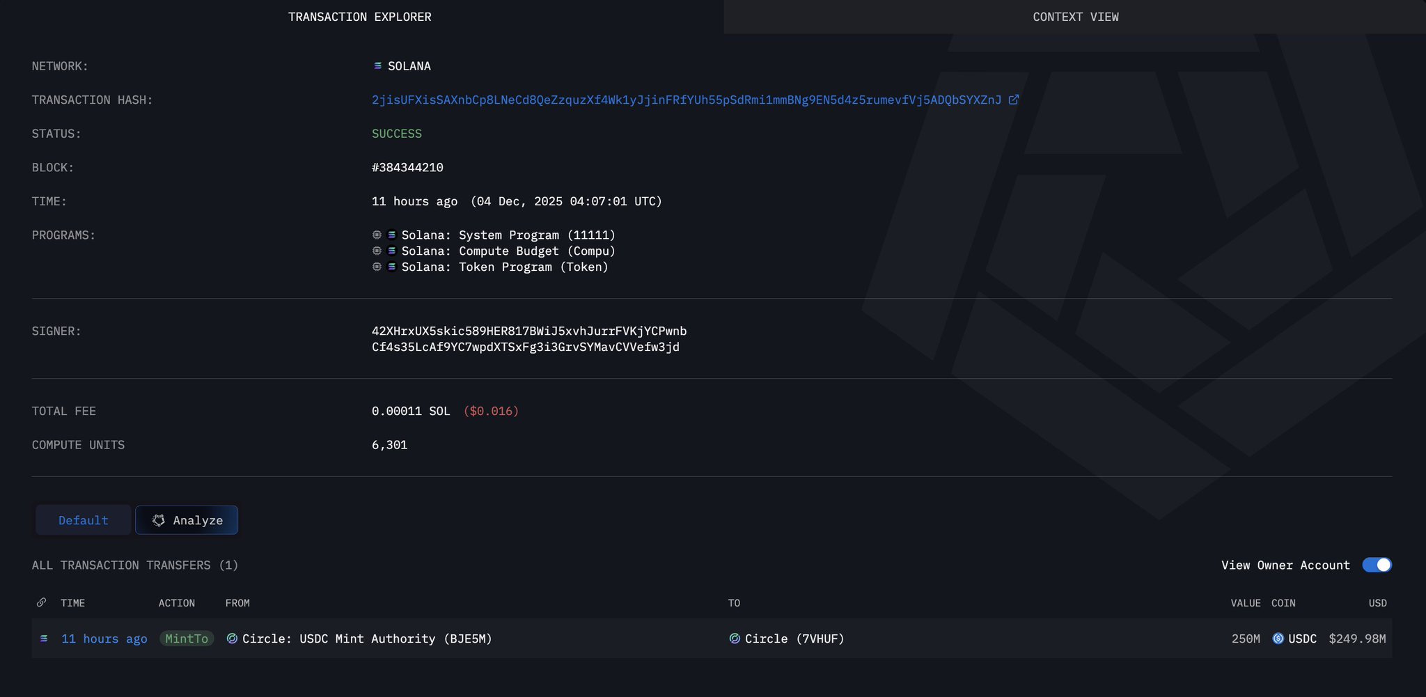This screenshot has width=1426, height=697.
Task: Click the USDC coin icon in transfer row
Action: click(1278, 639)
